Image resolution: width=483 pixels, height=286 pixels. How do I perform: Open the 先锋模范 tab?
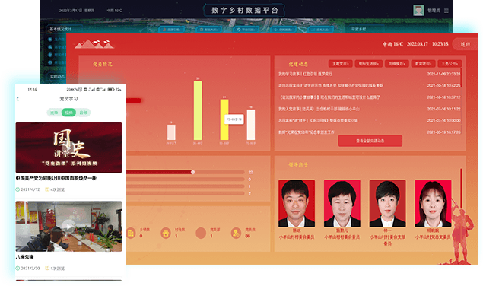pyautogui.click(x=397, y=64)
